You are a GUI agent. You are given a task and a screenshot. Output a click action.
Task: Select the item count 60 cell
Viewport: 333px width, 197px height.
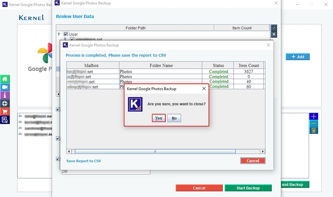click(x=249, y=86)
